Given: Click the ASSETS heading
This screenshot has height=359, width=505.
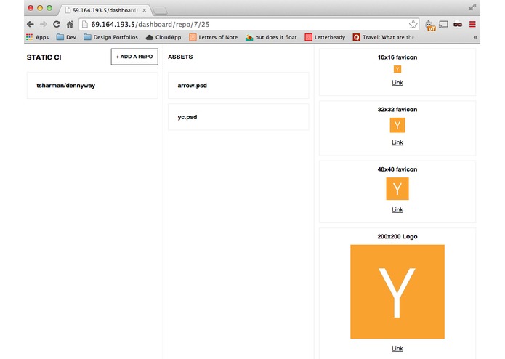Looking at the screenshot, I should (180, 57).
